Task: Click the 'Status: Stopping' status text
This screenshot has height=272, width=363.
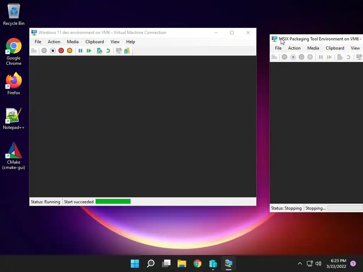Action: click(286, 208)
